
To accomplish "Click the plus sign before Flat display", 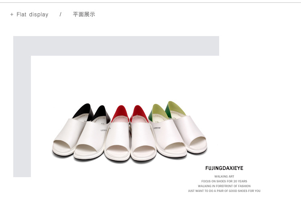I will [12, 14].
